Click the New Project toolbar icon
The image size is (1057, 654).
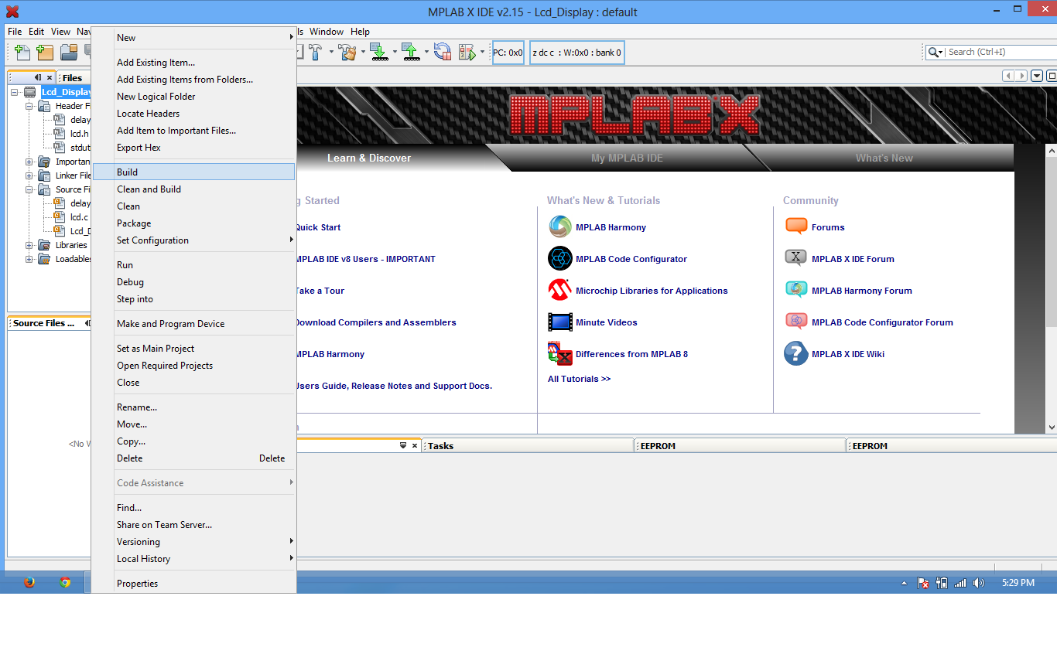click(x=45, y=52)
